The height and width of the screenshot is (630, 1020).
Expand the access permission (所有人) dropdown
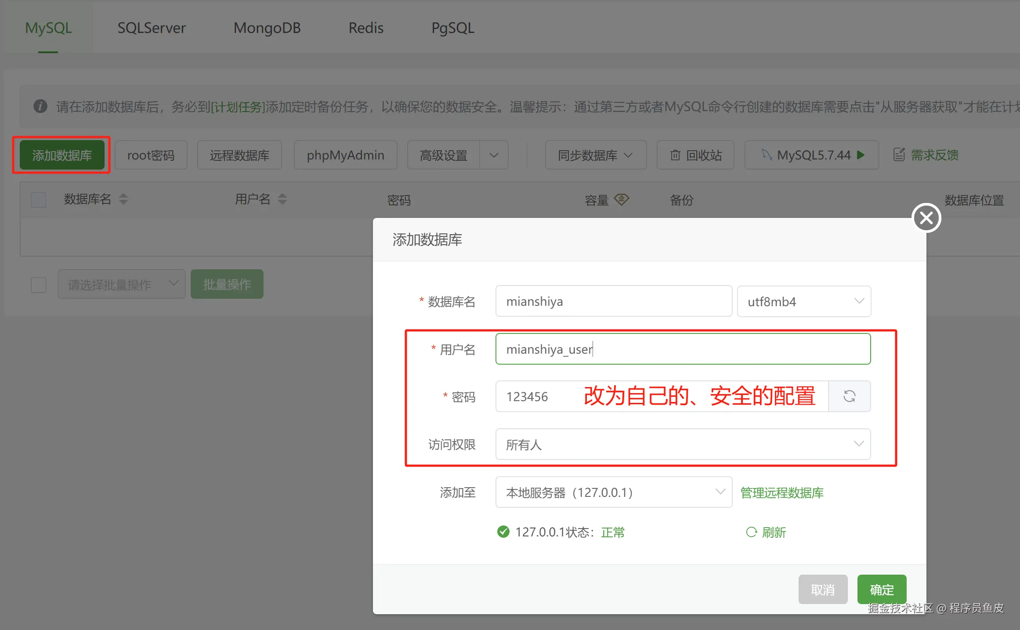[683, 445]
